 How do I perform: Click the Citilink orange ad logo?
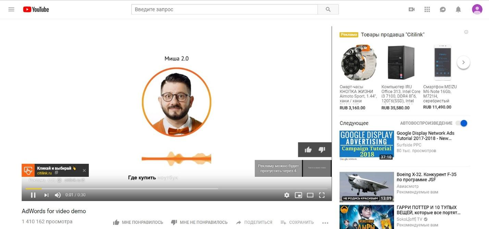28,170
